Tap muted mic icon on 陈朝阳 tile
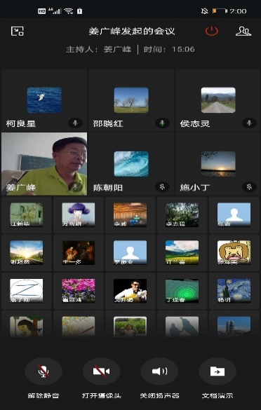Screen dimensions: 261x410 point(162,186)
